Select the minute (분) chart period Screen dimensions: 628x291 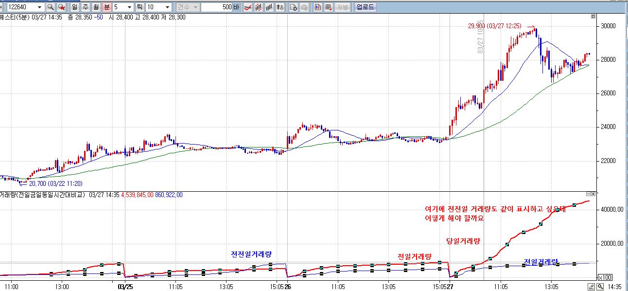click(x=106, y=7)
